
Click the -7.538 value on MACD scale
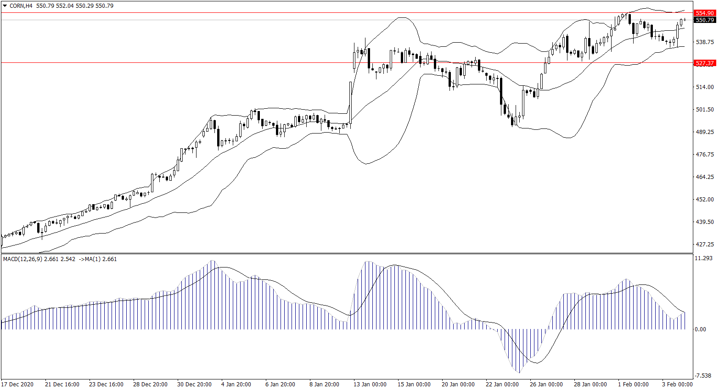click(x=703, y=375)
